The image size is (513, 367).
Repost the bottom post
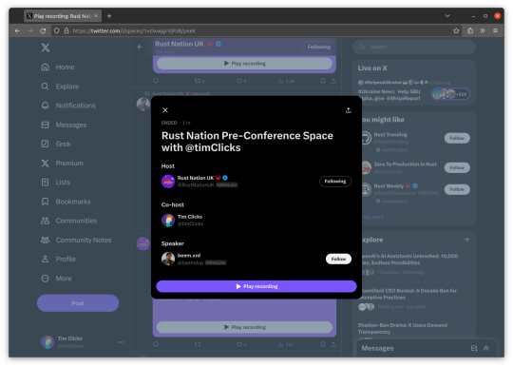tap(198, 344)
